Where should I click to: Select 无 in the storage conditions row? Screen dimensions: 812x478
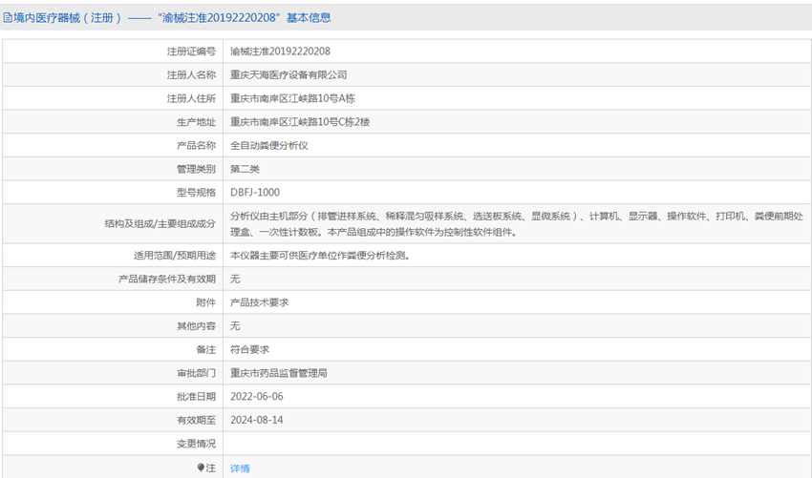point(235,279)
